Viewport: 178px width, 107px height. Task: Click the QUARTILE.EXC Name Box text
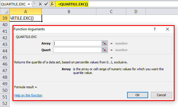[13, 4]
